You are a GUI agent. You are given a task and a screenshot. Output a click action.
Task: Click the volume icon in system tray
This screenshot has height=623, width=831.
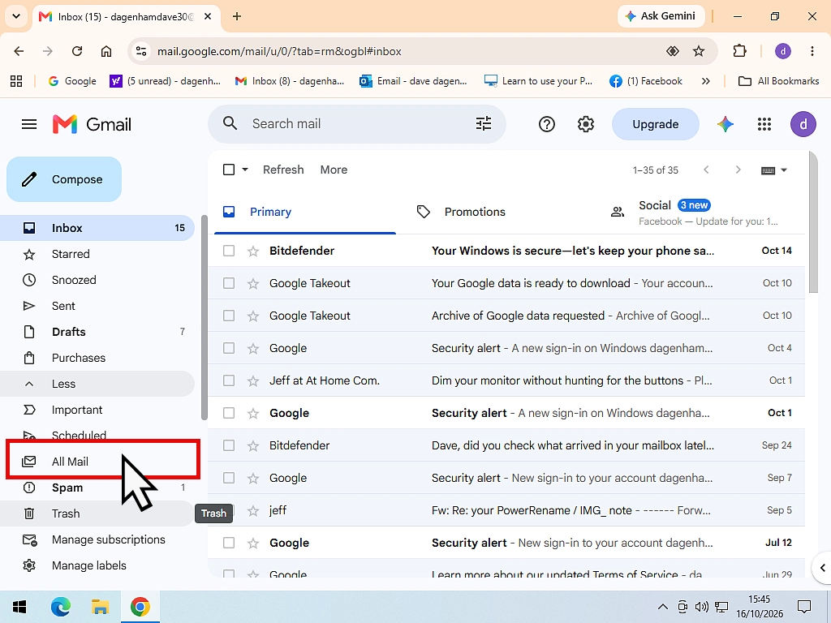(x=702, y=607)
